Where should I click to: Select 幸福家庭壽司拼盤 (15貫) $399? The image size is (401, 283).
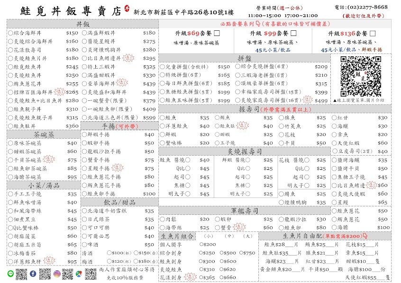pos(237,91)
